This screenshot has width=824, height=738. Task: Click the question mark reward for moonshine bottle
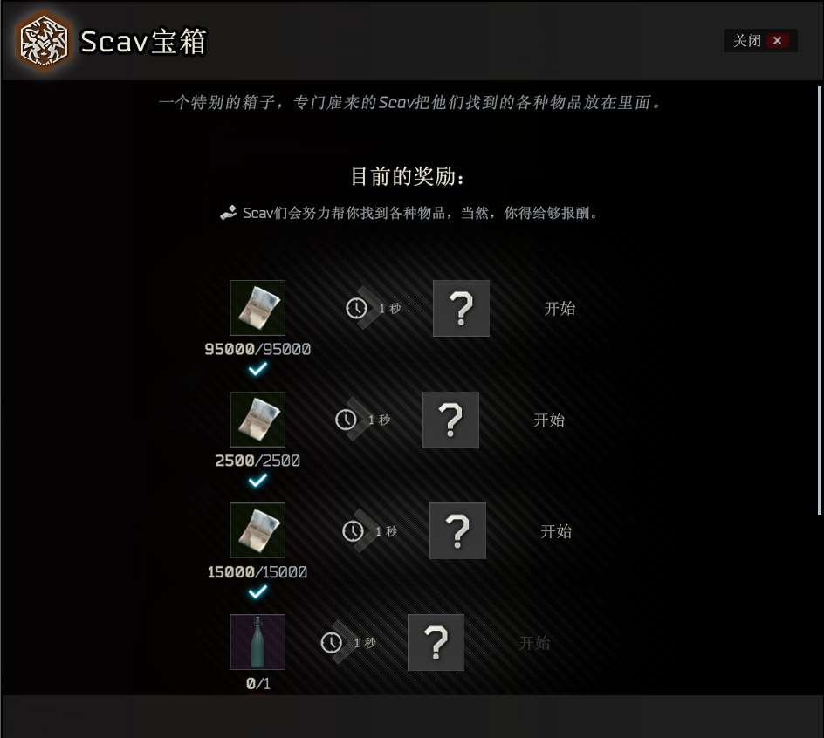[436, 642]
